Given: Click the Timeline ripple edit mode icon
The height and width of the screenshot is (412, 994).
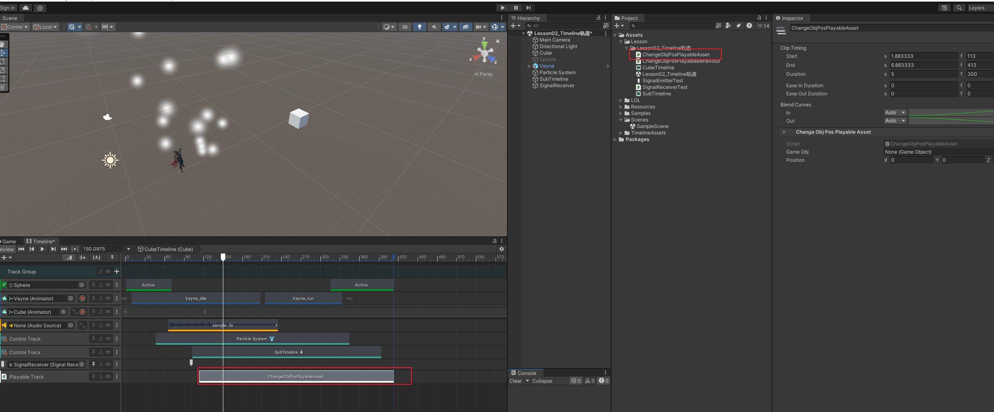Looking at the screenshot, I should [82, 258].
